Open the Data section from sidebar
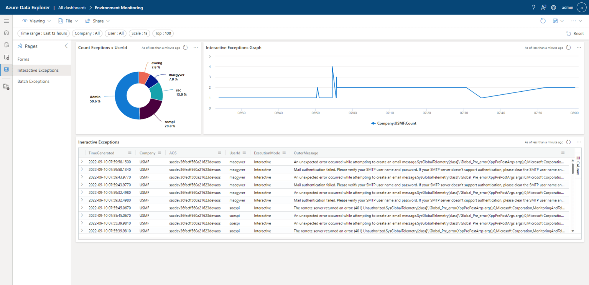The height and width of the screenshot is (285, 589). [x=6, y=45]
